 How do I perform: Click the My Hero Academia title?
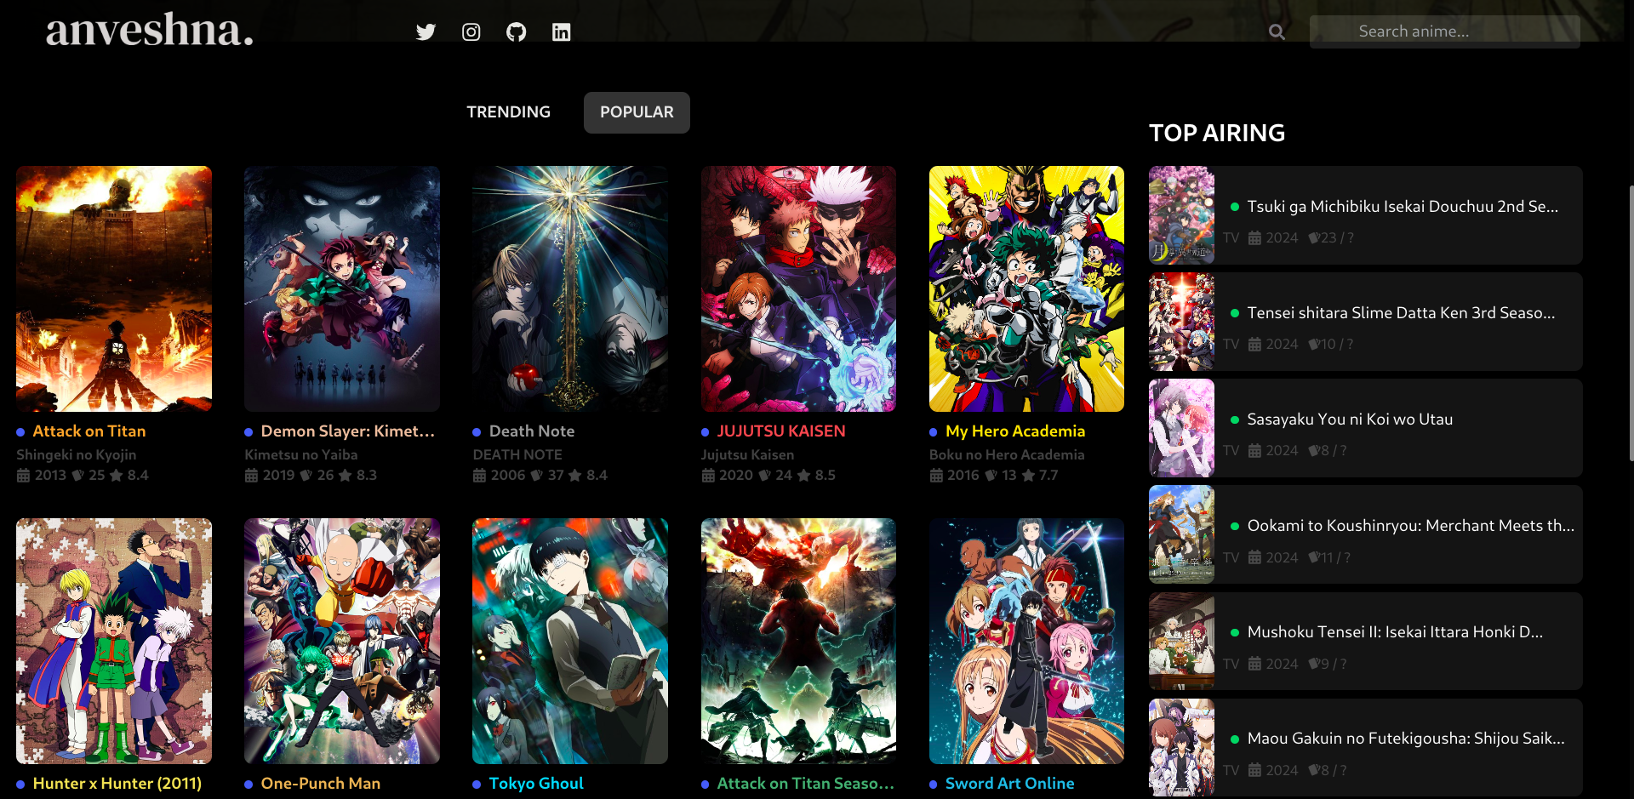tap(1014, 431)
